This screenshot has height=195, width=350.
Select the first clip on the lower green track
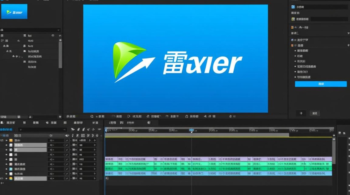point(111,168)
